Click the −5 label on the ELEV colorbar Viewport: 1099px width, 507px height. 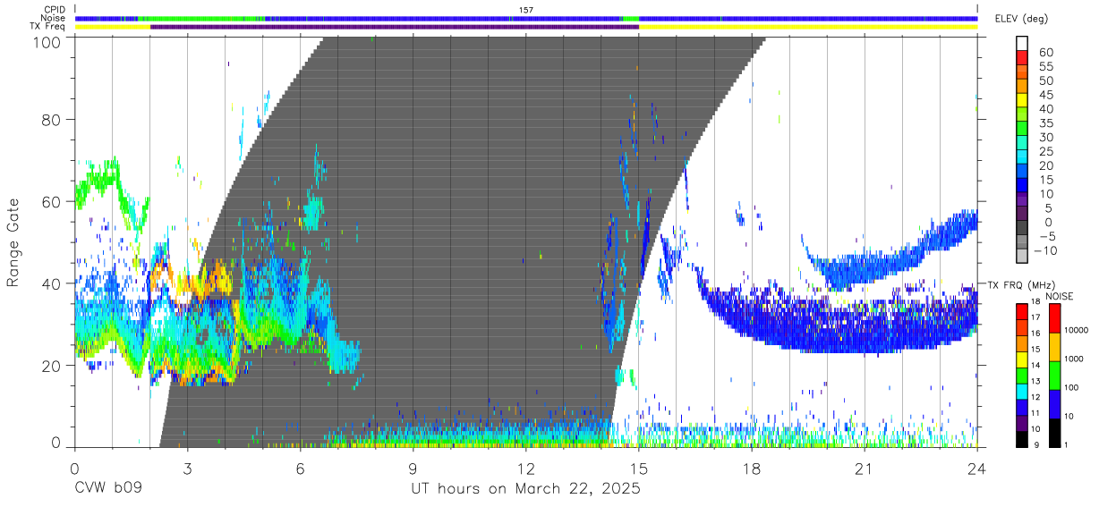pos(1045,236)
